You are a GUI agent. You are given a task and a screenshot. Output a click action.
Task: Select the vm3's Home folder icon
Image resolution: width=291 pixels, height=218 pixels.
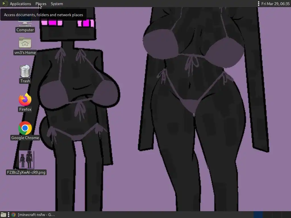(x=25, y=43)
